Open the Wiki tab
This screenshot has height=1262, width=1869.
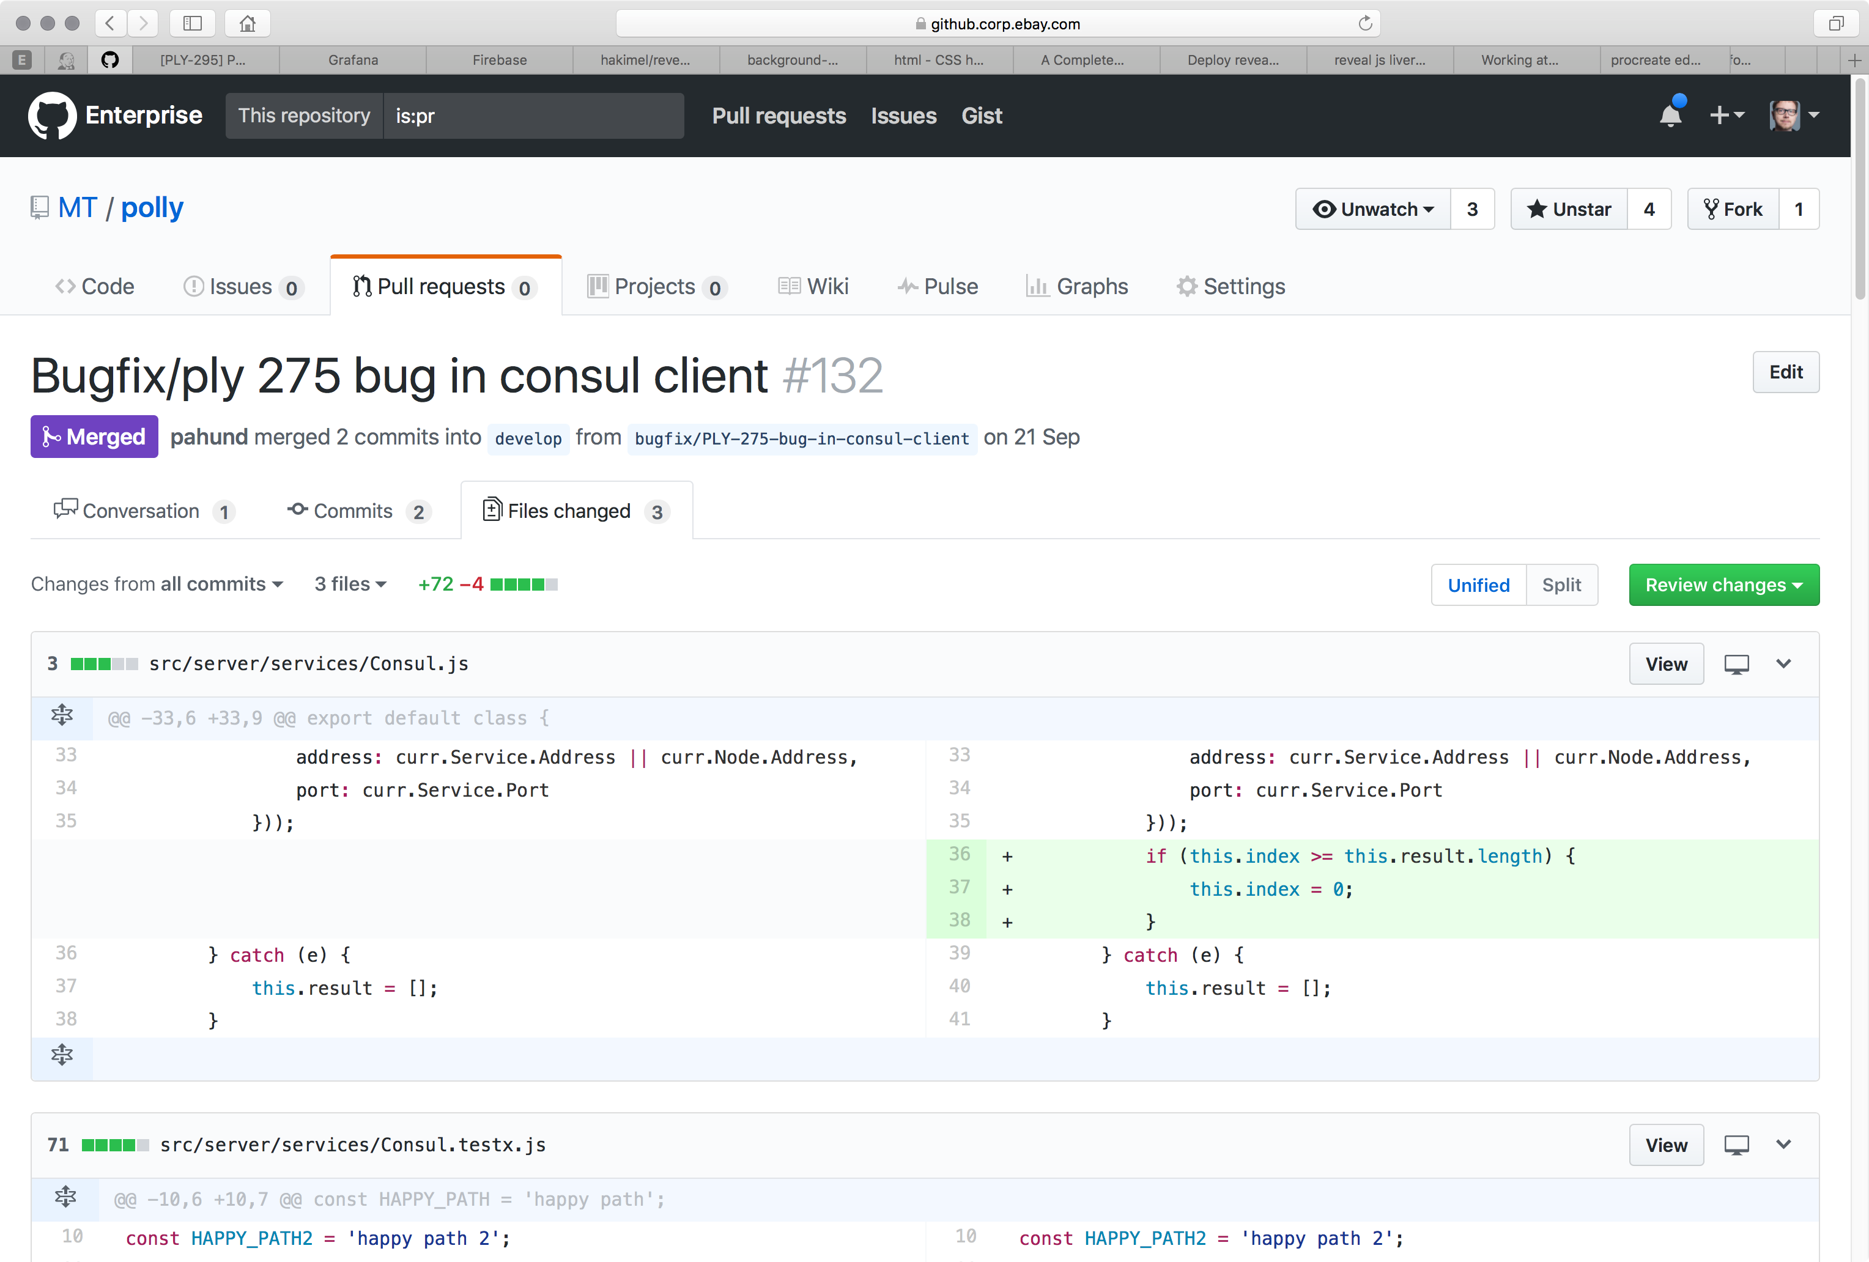pyautogui.click(x=814, y=287)
